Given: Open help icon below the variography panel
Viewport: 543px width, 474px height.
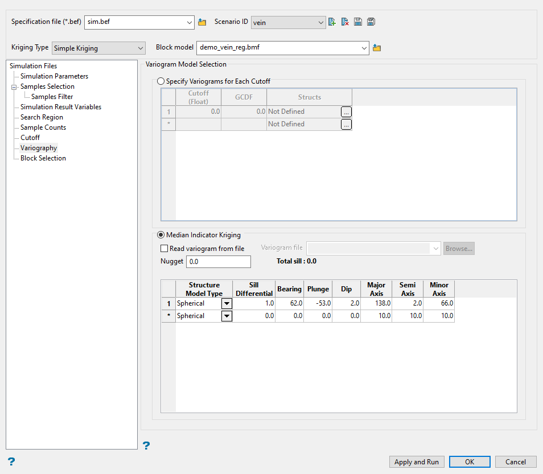Looking at the screenshot, I should (x=146, y=446).
